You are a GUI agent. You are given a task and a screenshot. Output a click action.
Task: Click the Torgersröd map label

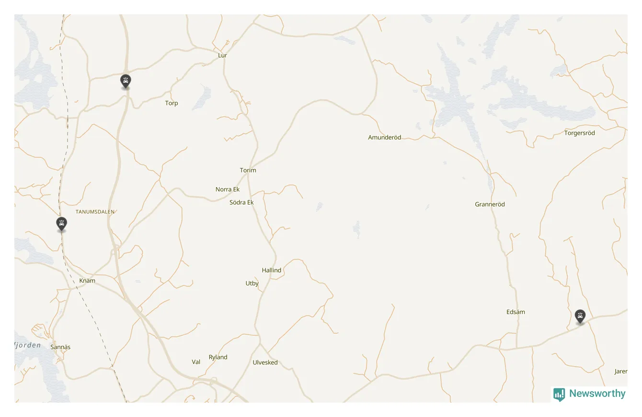tap(580, 133)
